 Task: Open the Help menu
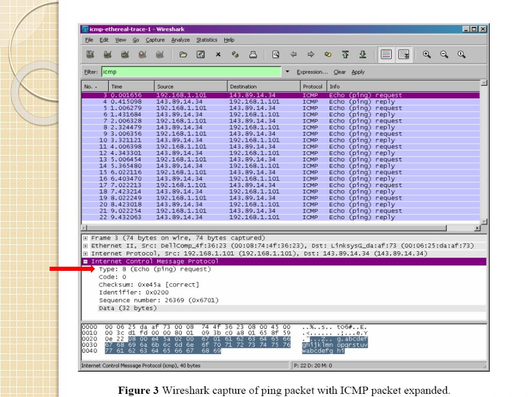[229, 40]
